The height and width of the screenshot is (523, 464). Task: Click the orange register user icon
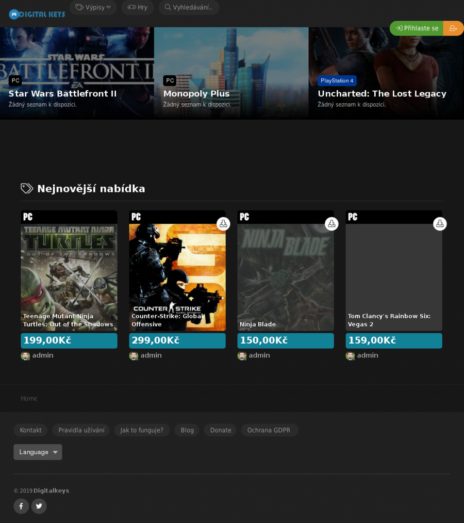coord(453,28)
